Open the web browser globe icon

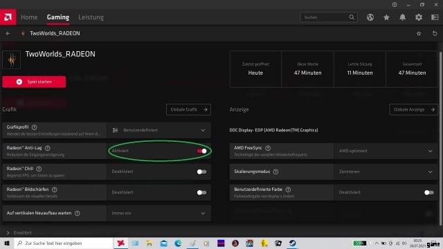coord(370,17)
